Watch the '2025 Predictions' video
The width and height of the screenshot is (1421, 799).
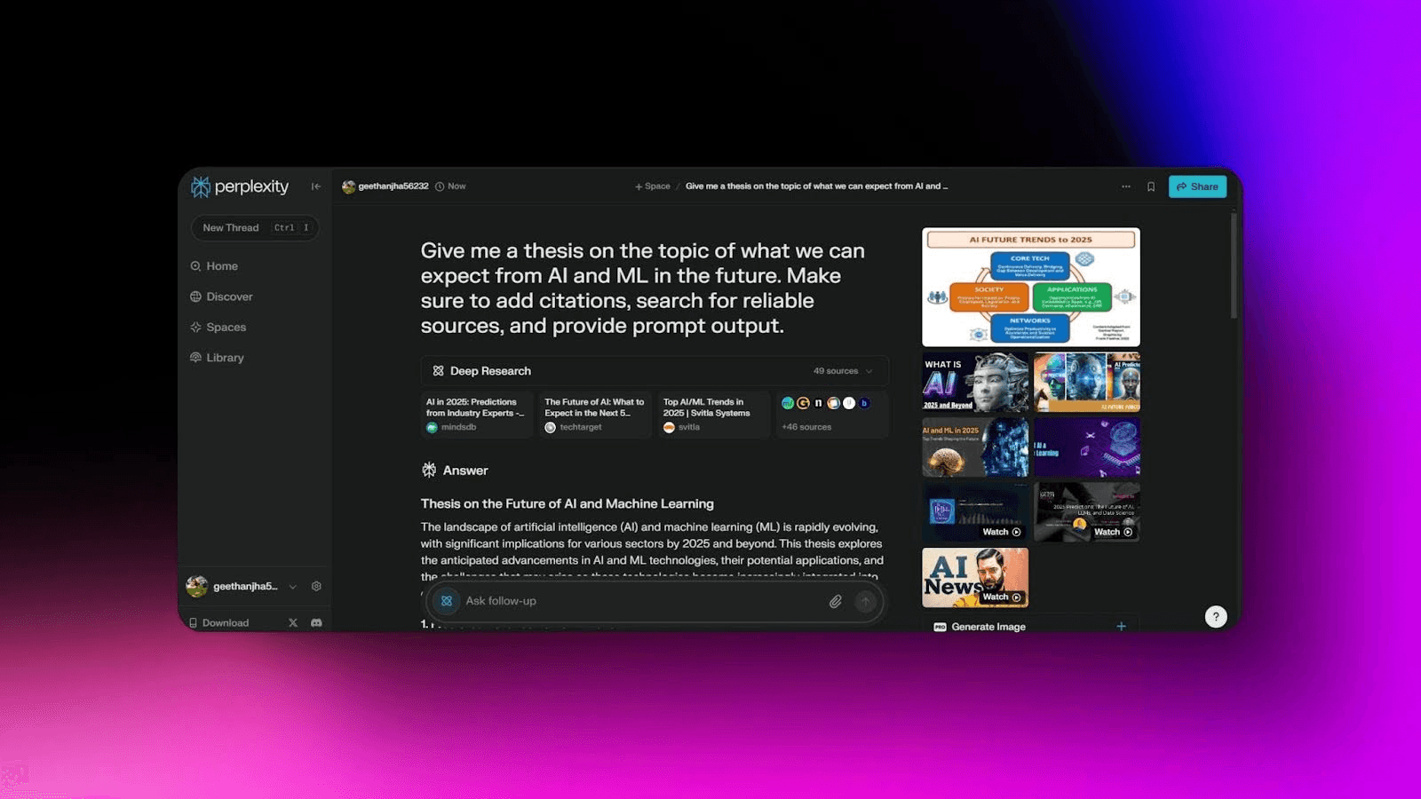[x=1087, y=512]
